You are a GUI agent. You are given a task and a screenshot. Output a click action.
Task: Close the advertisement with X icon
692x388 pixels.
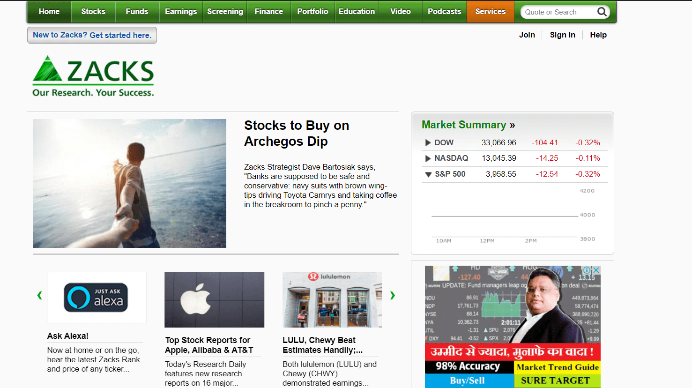coord(596,270)
